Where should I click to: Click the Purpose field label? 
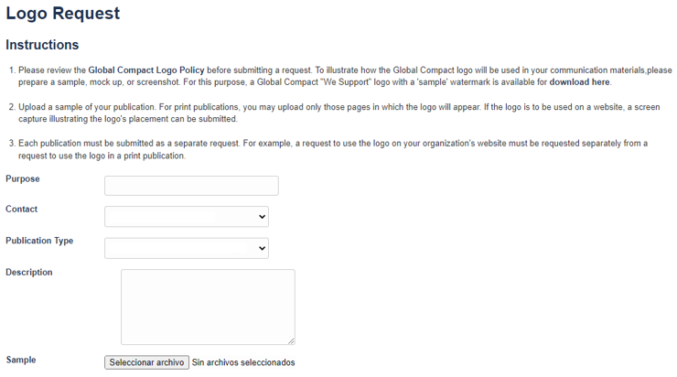[23, 178]
